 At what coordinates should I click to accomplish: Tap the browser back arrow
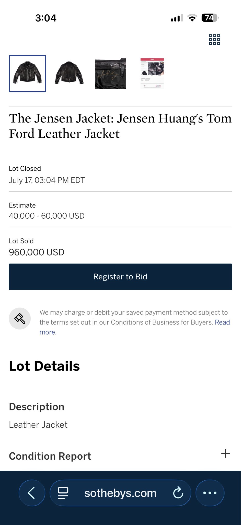click(32, 493)
